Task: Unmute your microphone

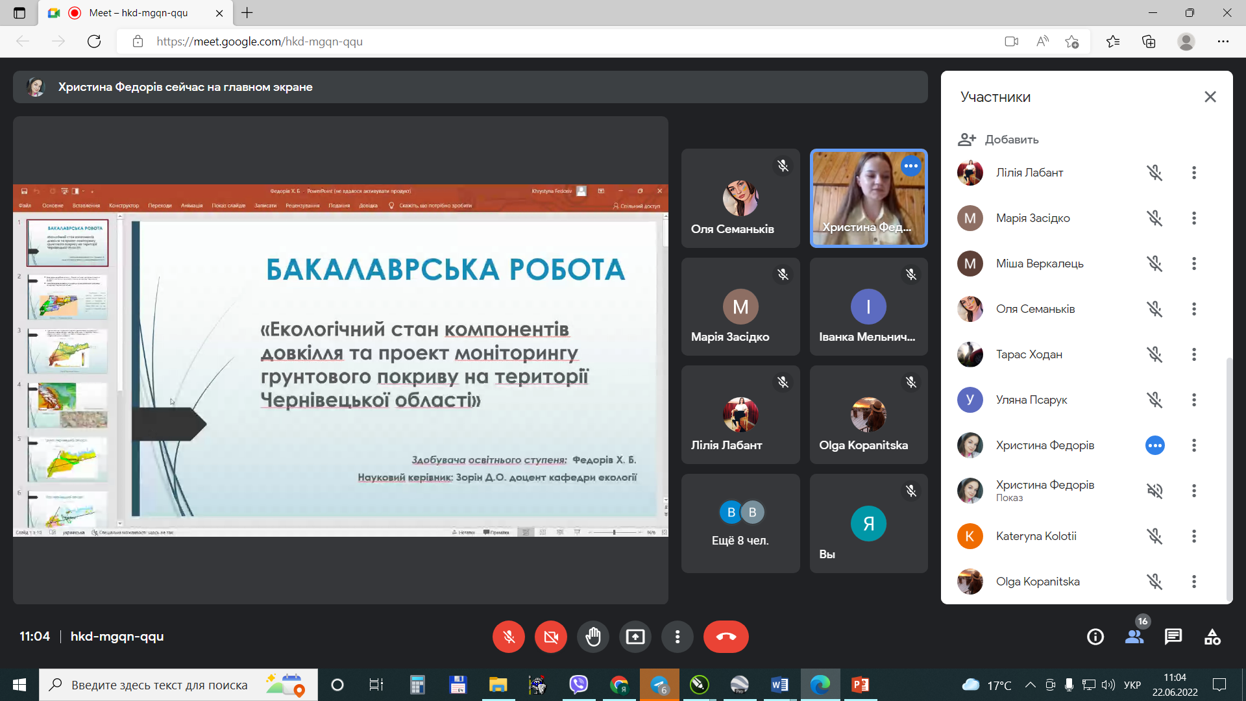Action: coord(508,637)
